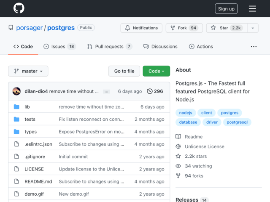This screenshot has height=202, width=270.
Task: Open the 'New demo.gif' commit message
Action: tap(74, 194)
